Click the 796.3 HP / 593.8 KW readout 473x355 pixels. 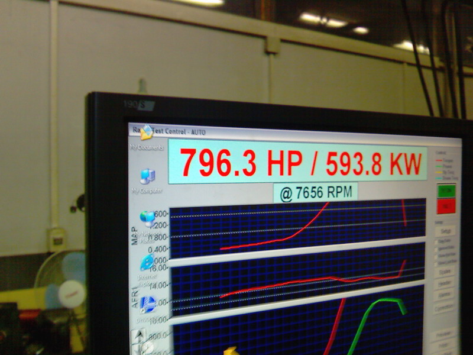coord(299,163)
